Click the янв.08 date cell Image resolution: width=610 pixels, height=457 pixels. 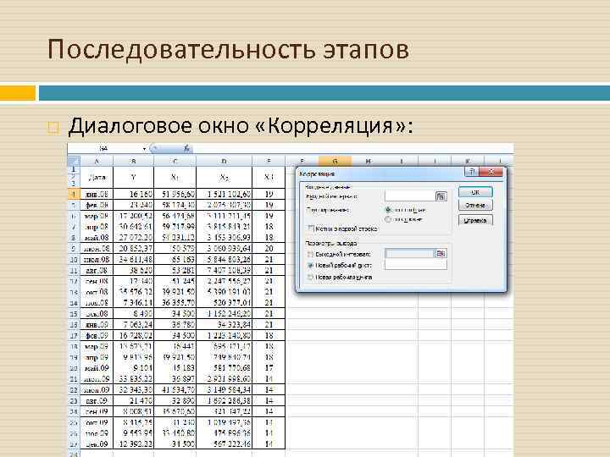(97, 194)
